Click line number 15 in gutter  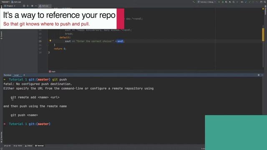coord(40,41)
